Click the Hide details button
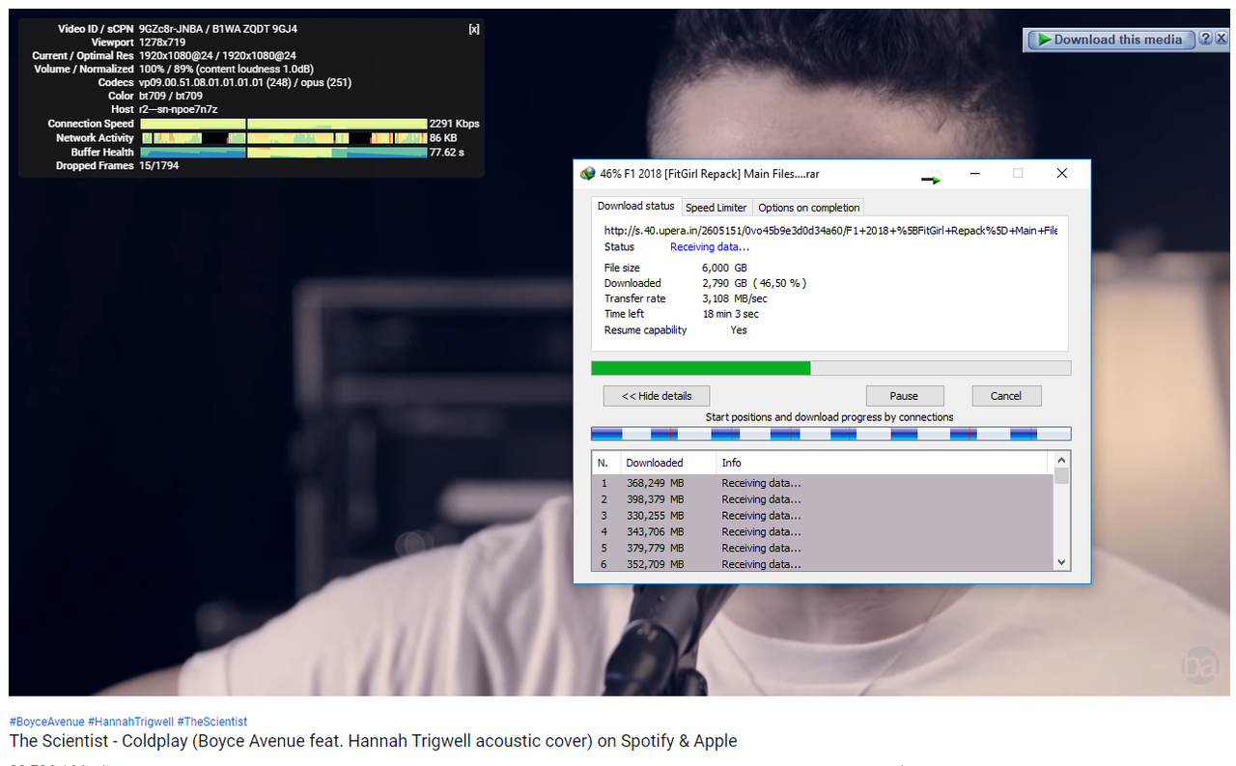 657,396
